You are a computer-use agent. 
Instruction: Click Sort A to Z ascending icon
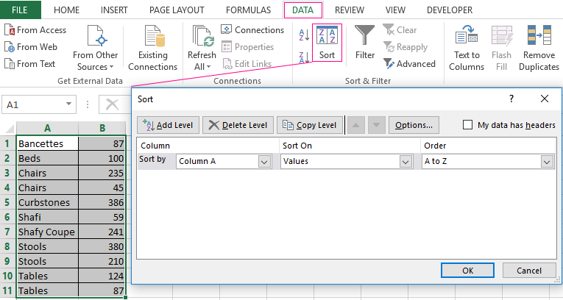coord(304,35)
